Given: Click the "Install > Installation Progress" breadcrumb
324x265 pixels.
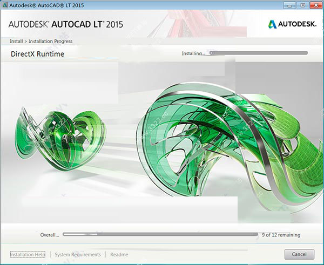Looking at the screenshot, I should pyautogui.click(x=41, y=42).
